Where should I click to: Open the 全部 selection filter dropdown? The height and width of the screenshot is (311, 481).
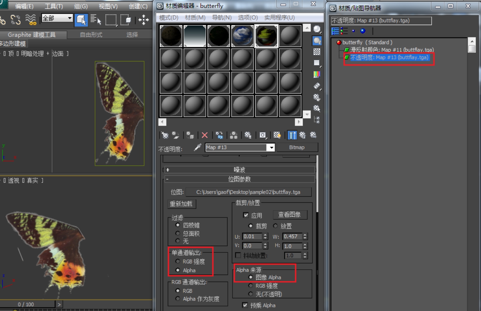tap(70, 18)
